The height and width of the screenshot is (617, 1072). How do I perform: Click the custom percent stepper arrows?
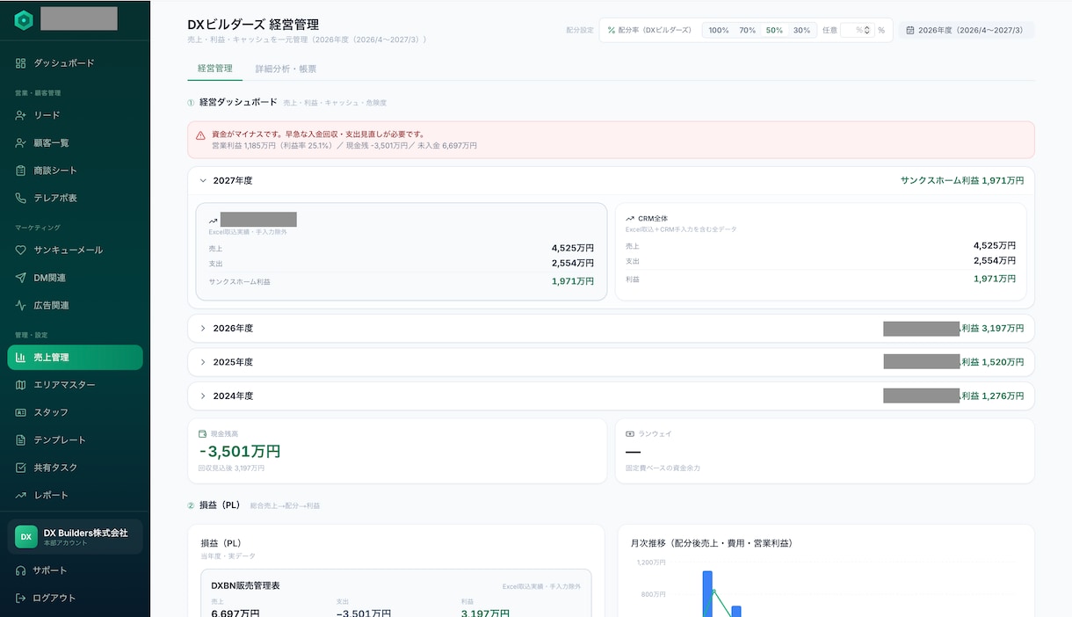click(x=867, y=30)
